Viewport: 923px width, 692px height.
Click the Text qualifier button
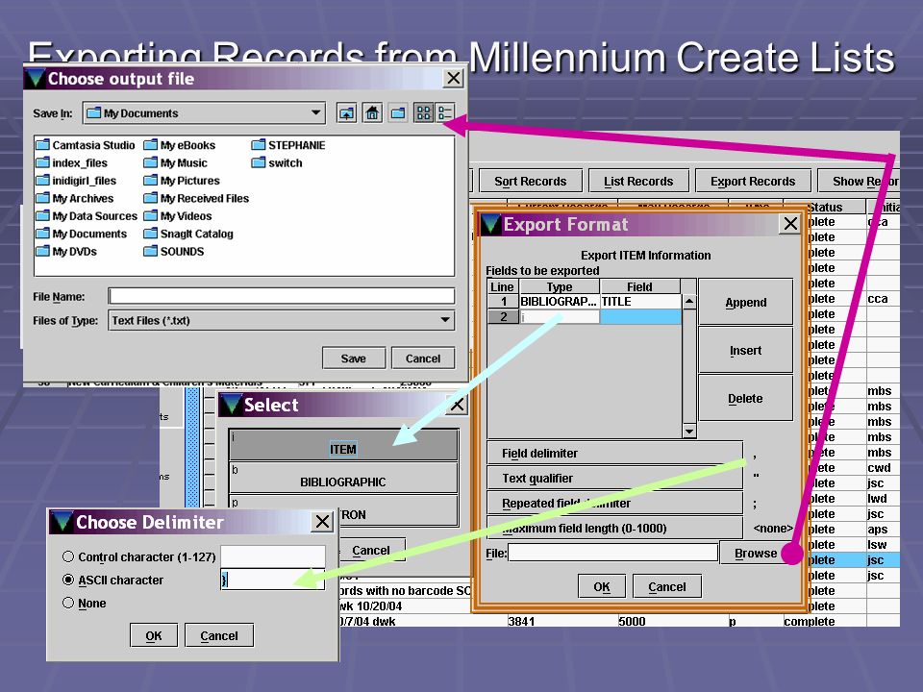614,479
